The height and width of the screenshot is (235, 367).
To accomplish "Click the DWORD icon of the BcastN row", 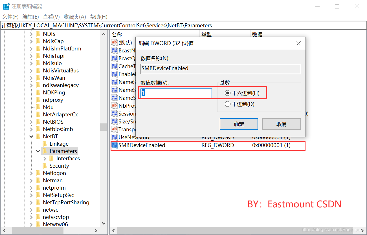I will (x=115, y=50).
